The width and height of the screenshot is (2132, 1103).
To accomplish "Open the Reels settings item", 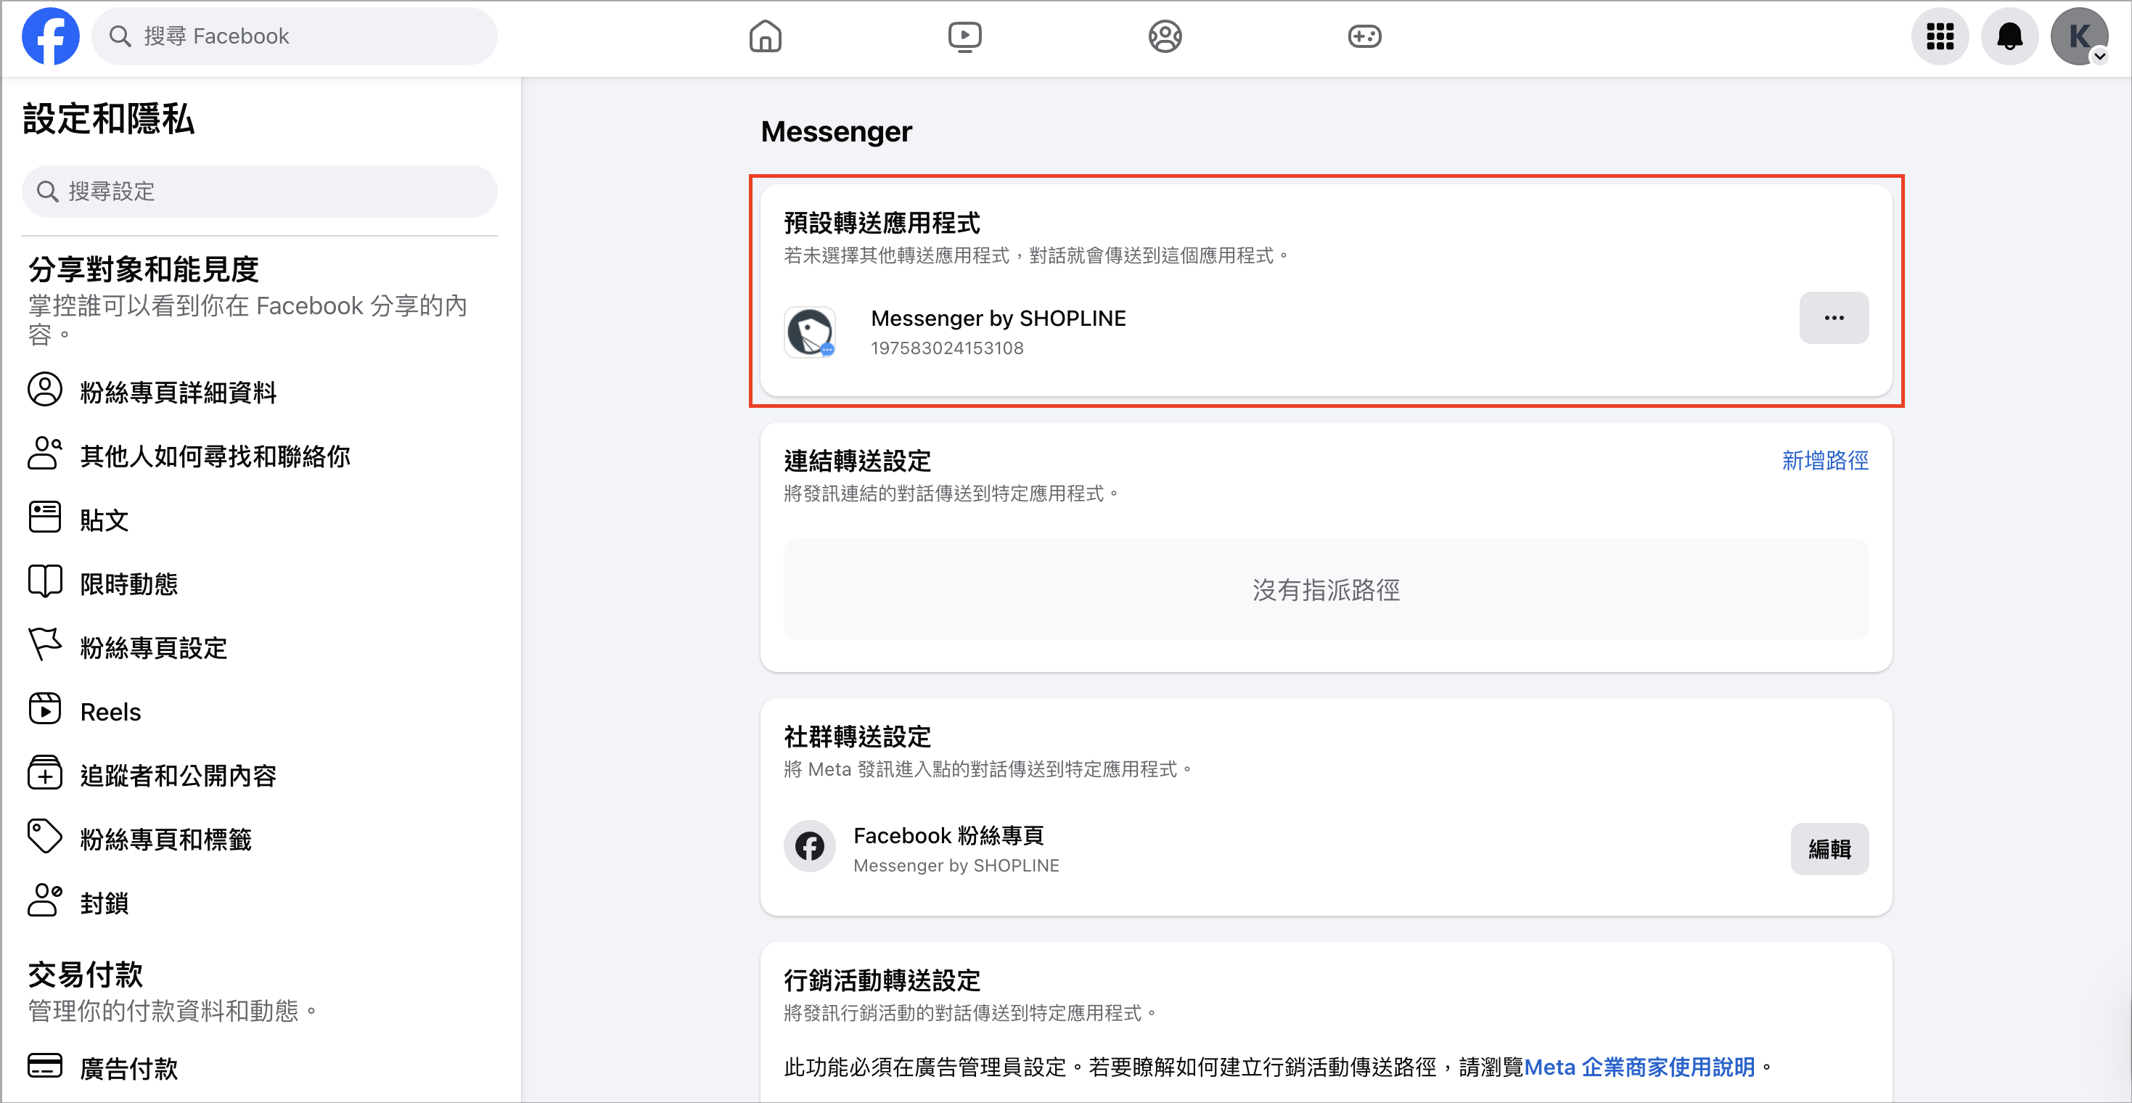I will pos(111,711).
